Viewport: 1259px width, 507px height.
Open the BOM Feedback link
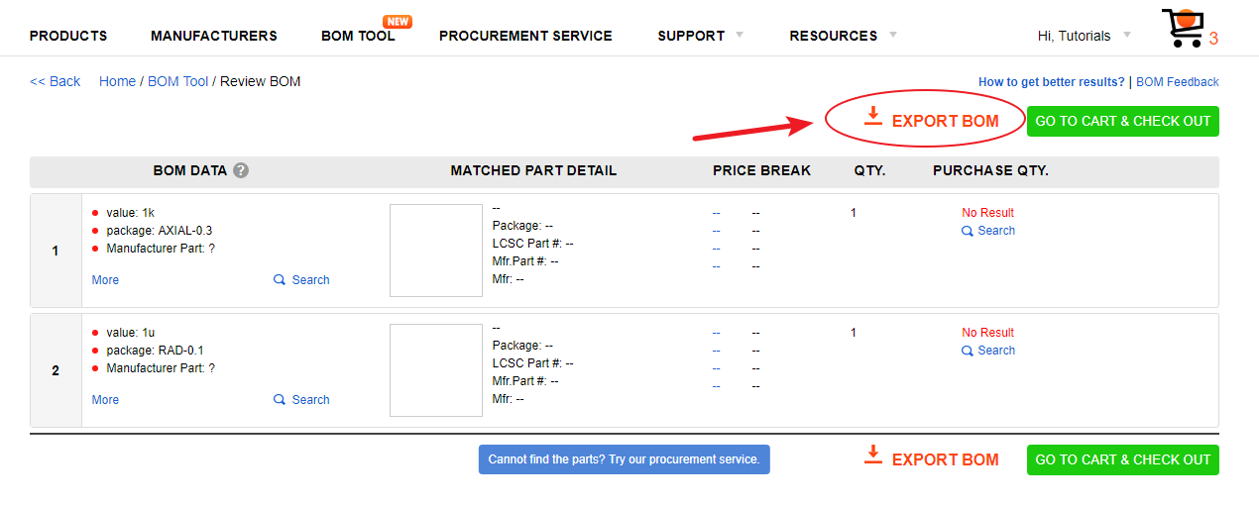[1177, 82]
